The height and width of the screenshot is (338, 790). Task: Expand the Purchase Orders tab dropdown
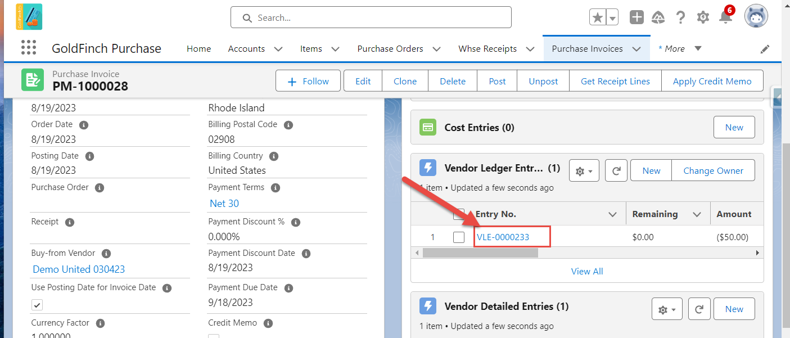coord(437,49)
